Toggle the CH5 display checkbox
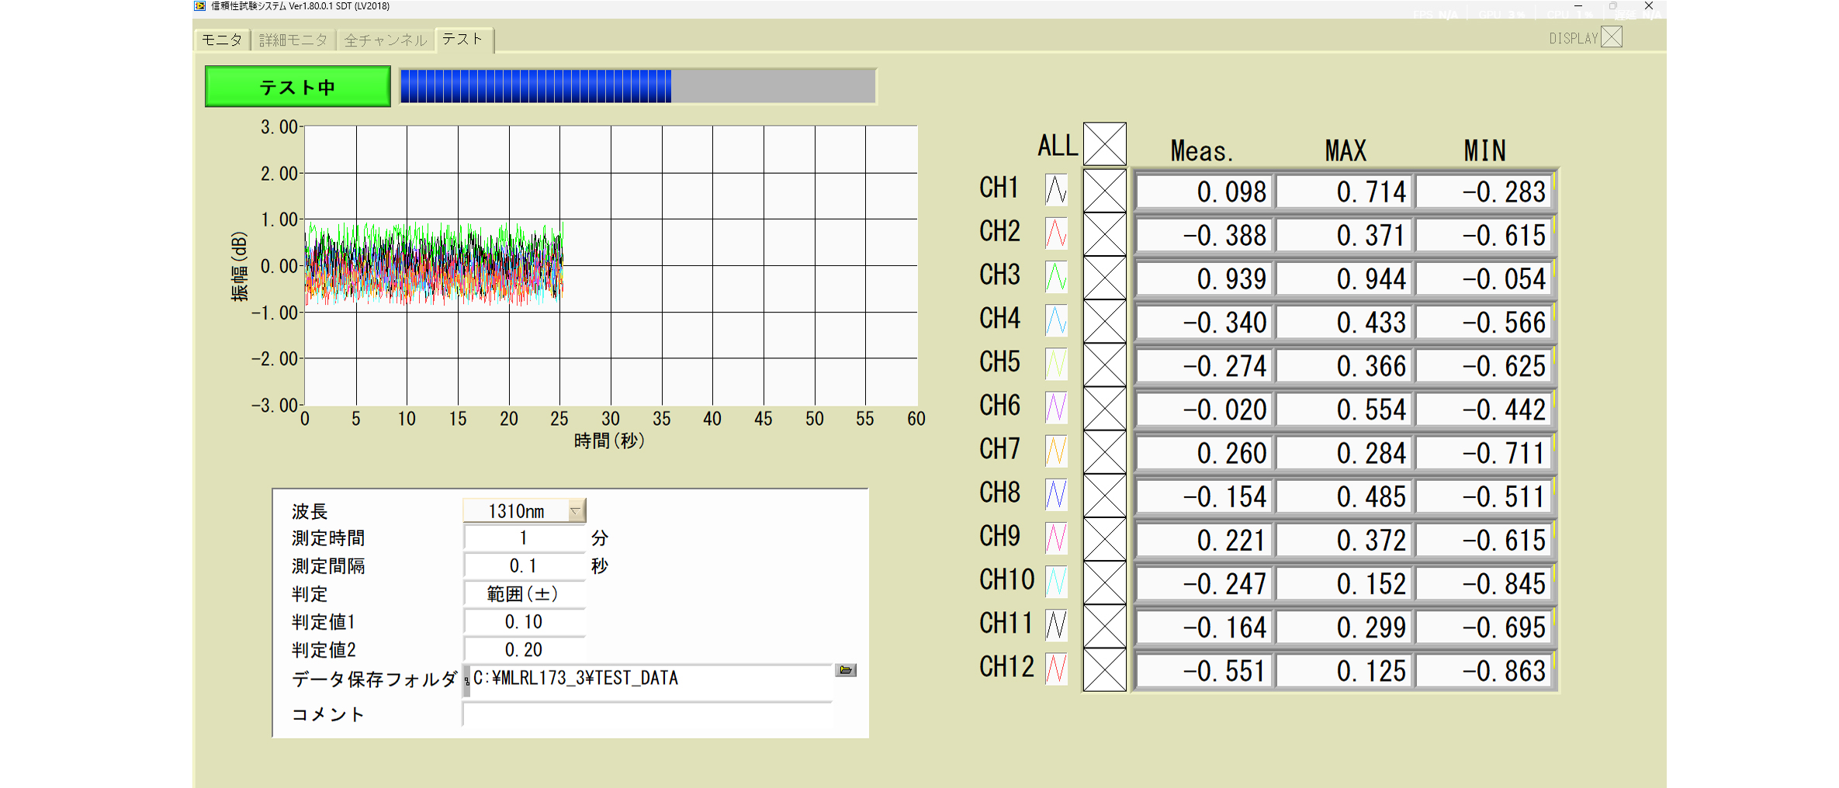 coord(1104,365)
